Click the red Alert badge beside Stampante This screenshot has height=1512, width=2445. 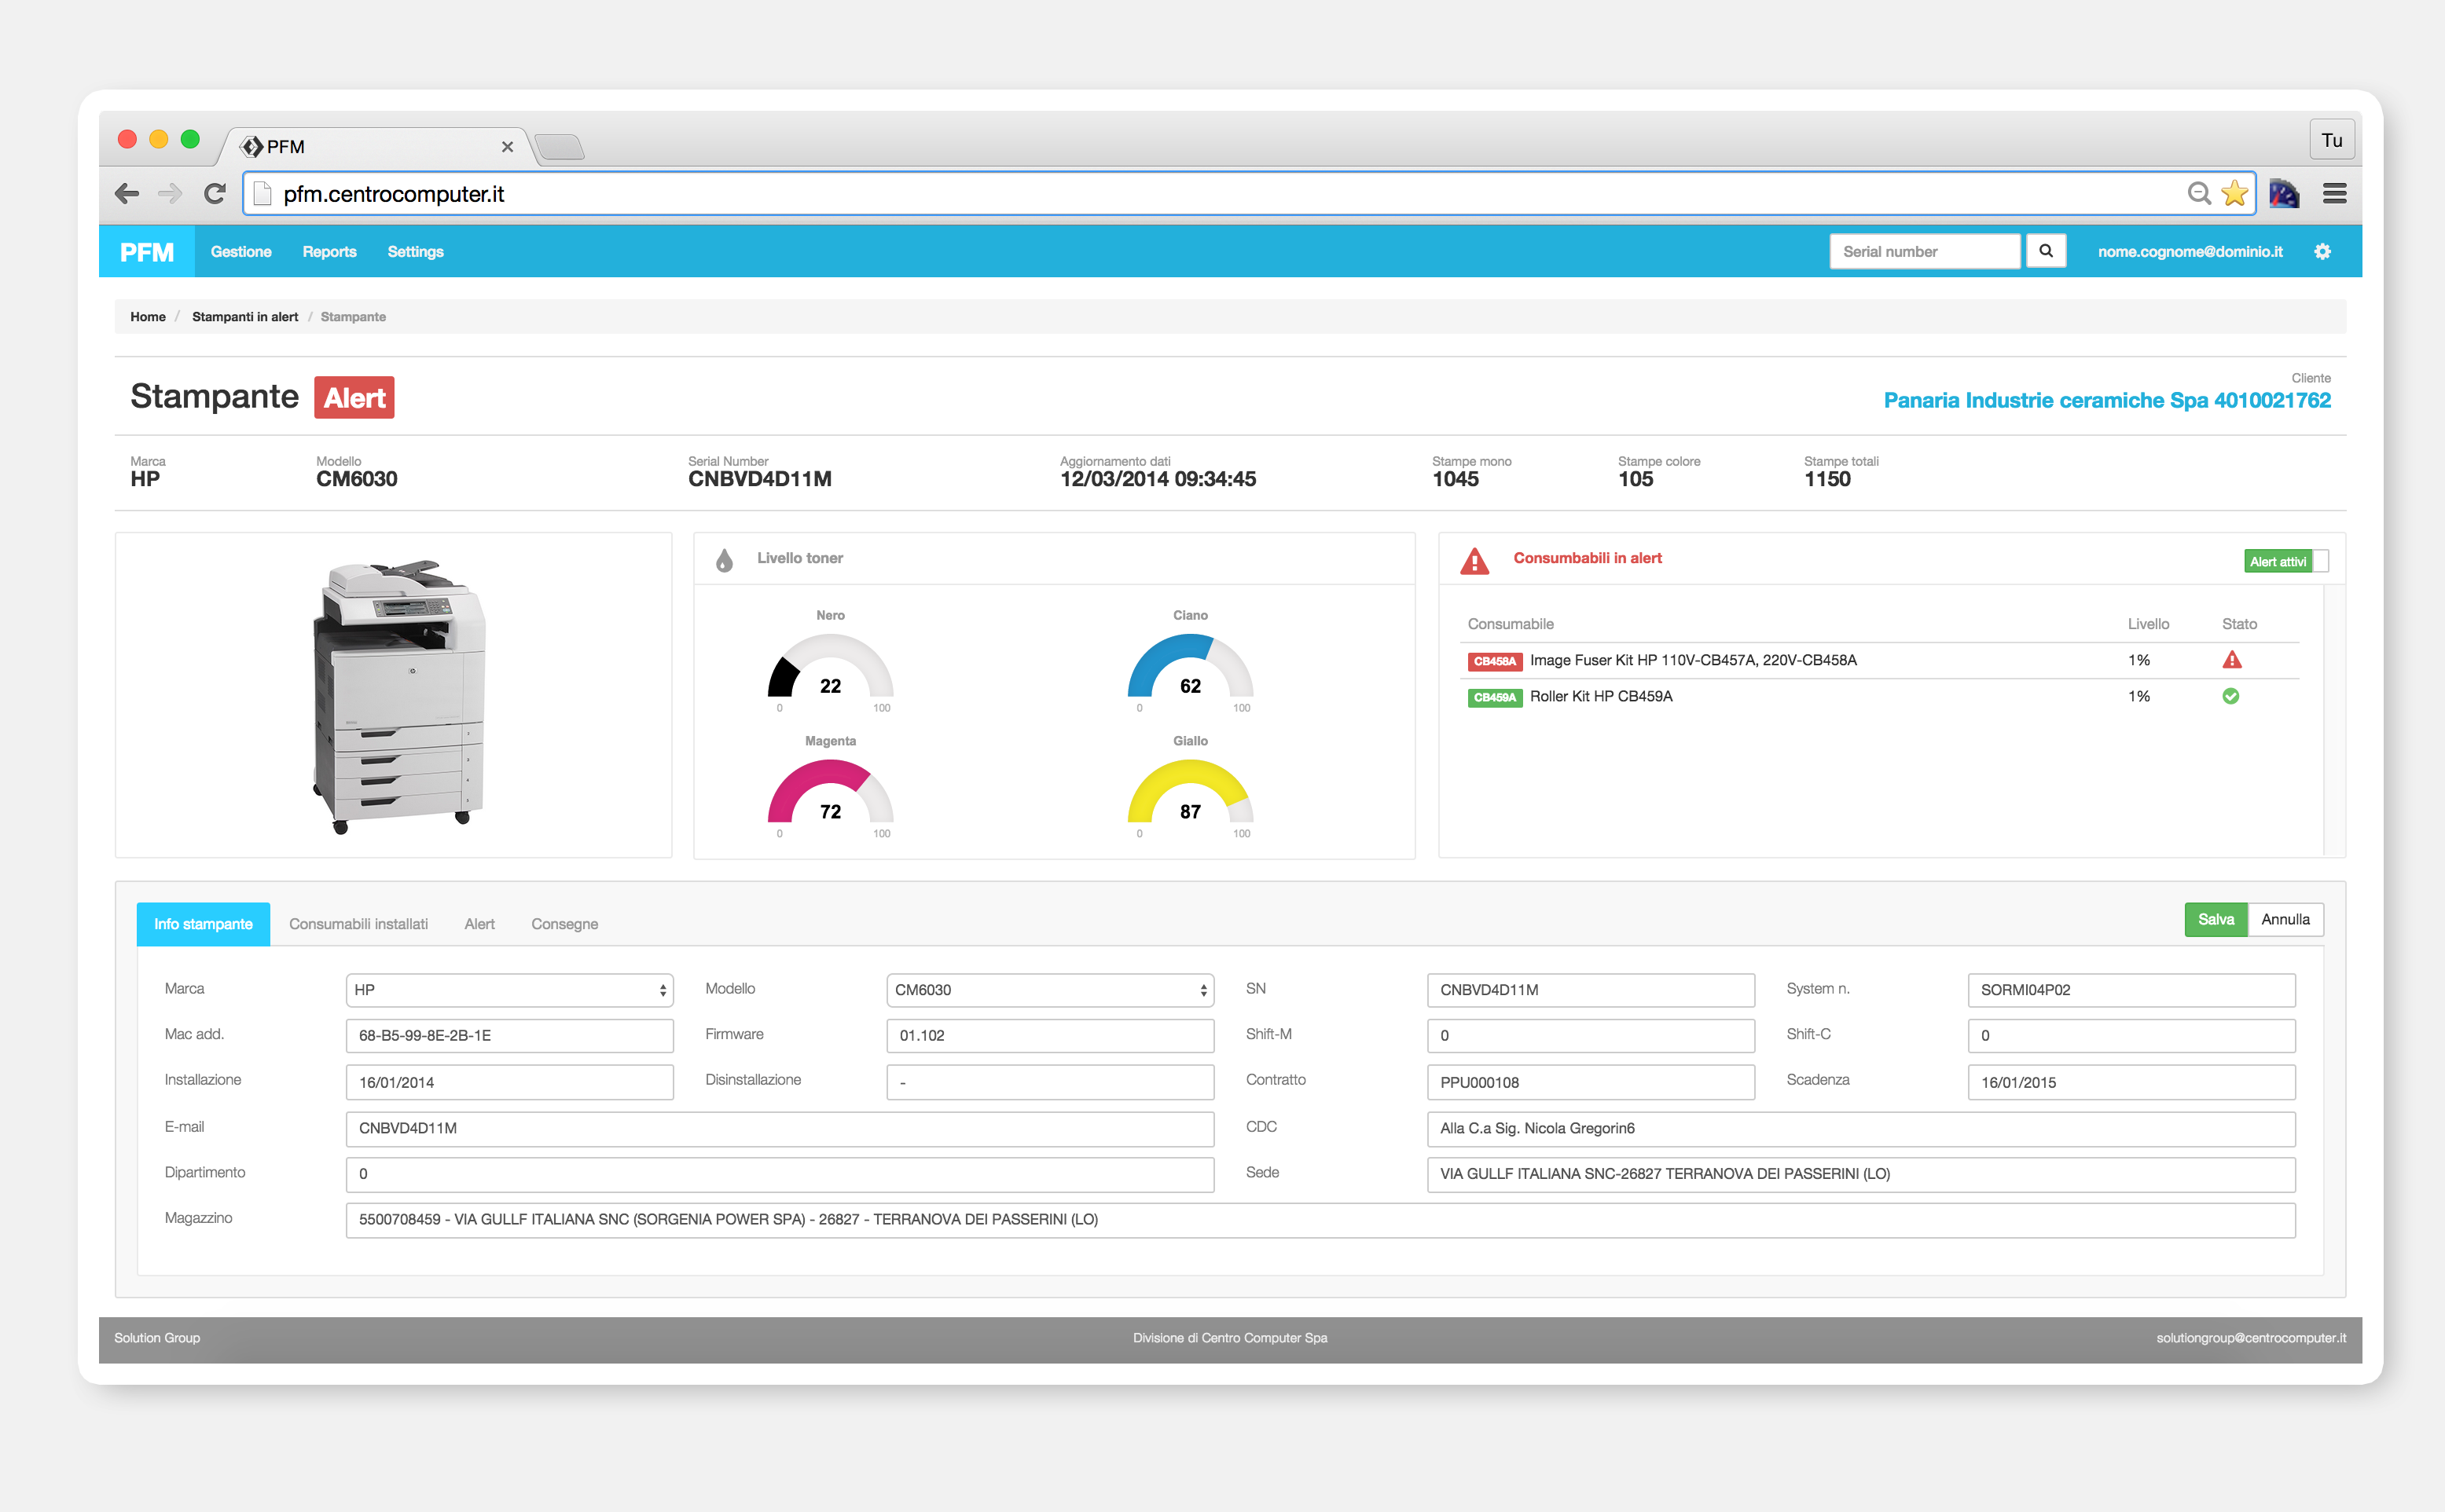pyautogui.click(x=354, y=398)
